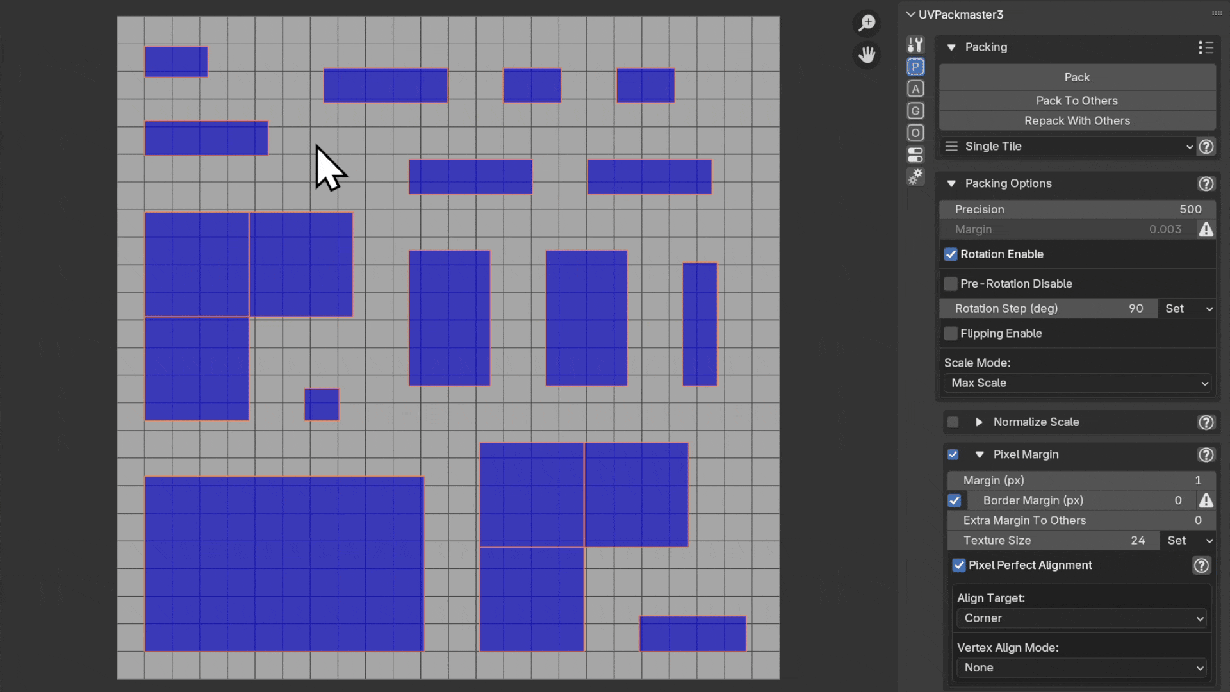The image size is (1230, 692).
Task: Open the Align Target dropdown set to Corner
Action: pos(1080,618)
